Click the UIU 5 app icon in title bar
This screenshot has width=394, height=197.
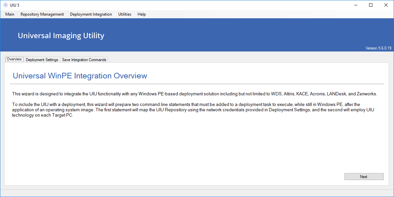6,5
